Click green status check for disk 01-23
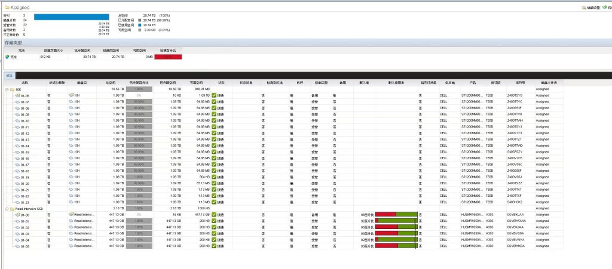The image size is (612, 269). [x=214, y=202]
